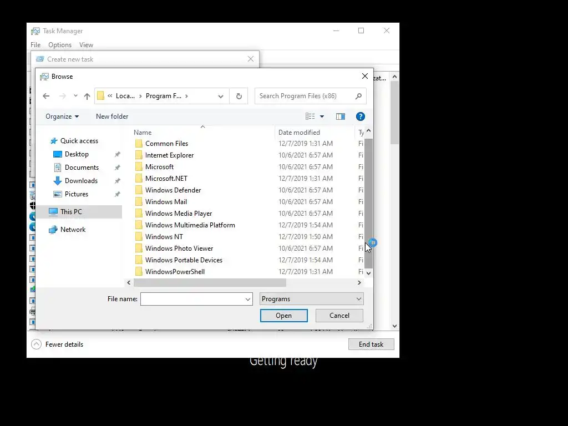Image resolution: width=568 pixels, height=426 pixels.
Task: Select the Windows Mail folder
Action: pyautogui.click(x=166, y=202)
